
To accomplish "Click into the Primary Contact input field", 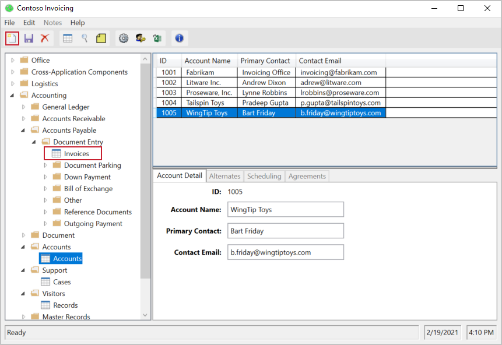I will (286, 231).
